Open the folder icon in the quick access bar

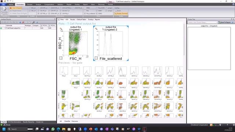coord(5,1)
